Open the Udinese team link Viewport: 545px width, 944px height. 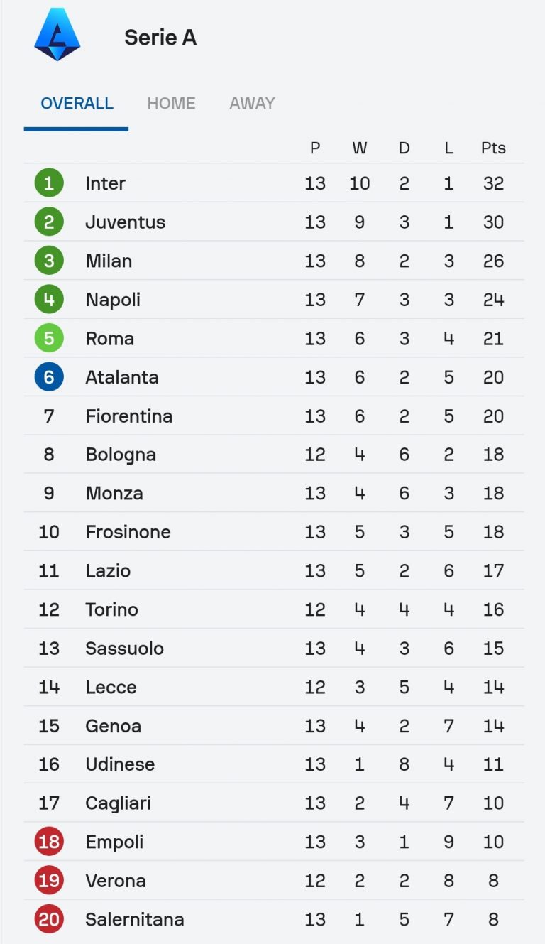(x=119, y=764)
